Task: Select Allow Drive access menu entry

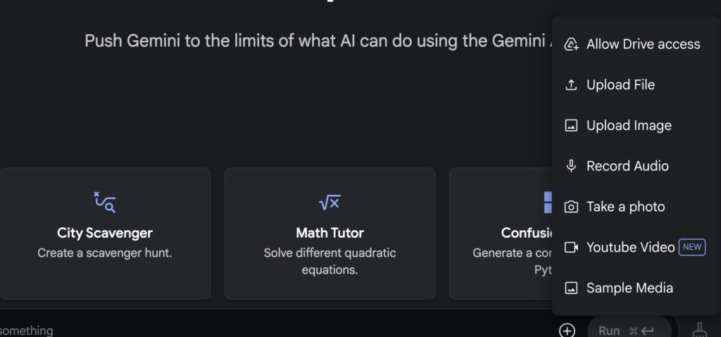Action: click(x=637, y=44)
